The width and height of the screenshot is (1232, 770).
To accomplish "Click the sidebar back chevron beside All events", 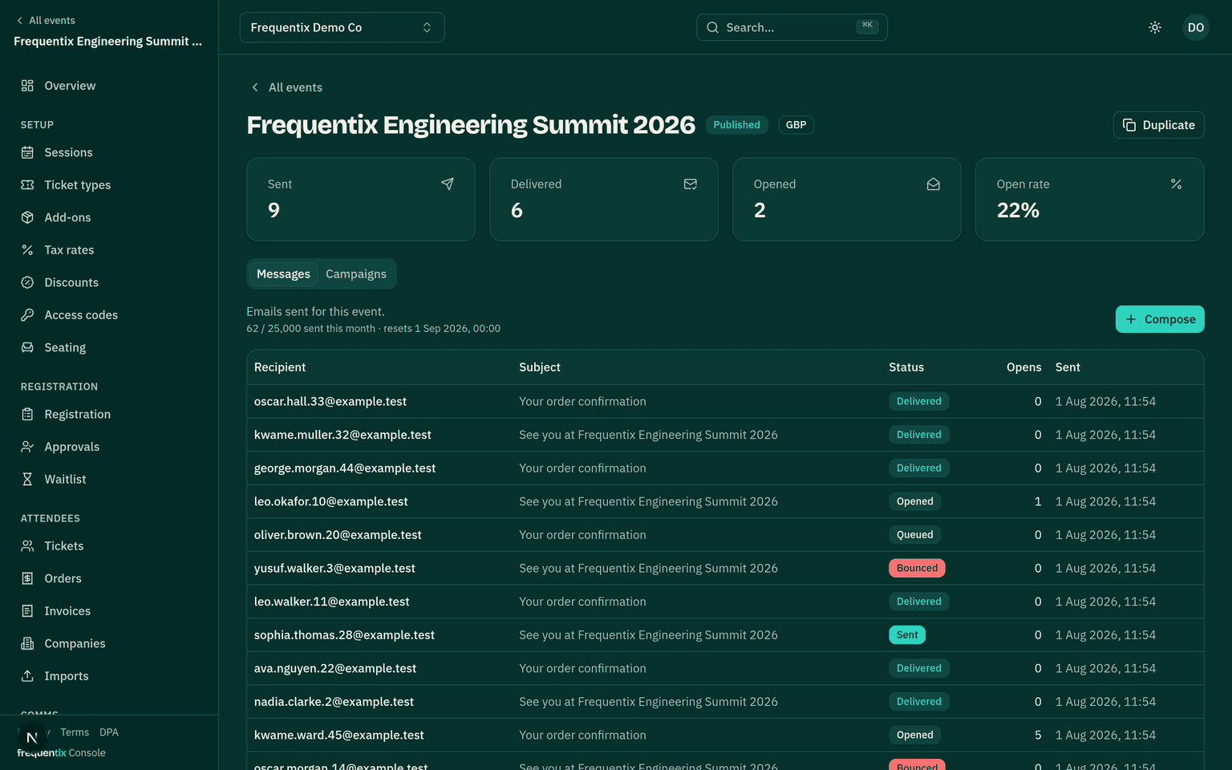I will 19,21.
